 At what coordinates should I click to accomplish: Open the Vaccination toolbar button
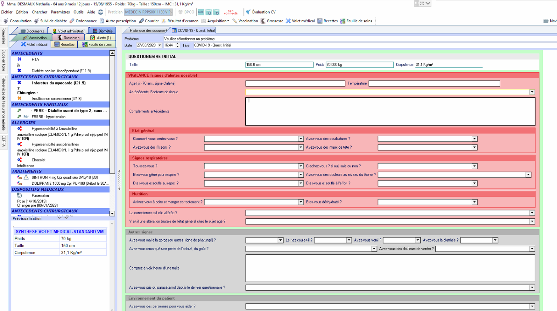[x=245, y=21]
